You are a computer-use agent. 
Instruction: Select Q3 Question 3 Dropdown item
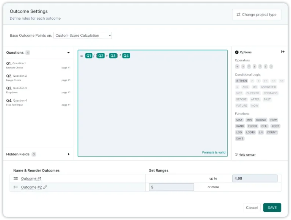(x=38, y=90)
